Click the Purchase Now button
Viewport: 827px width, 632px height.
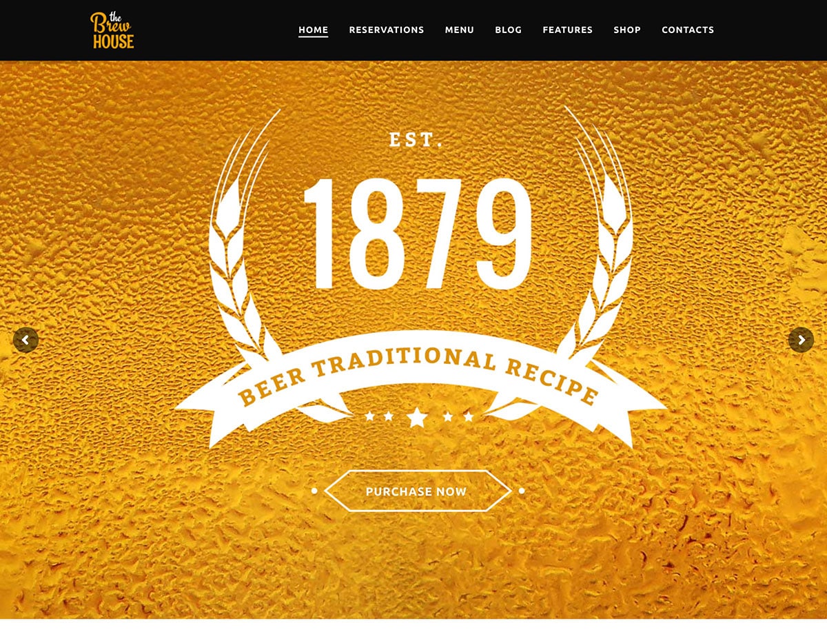[x=417, y=491]
